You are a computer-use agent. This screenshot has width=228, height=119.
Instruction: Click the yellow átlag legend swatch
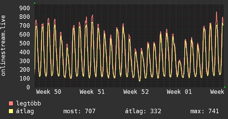[x=11, y=111]
